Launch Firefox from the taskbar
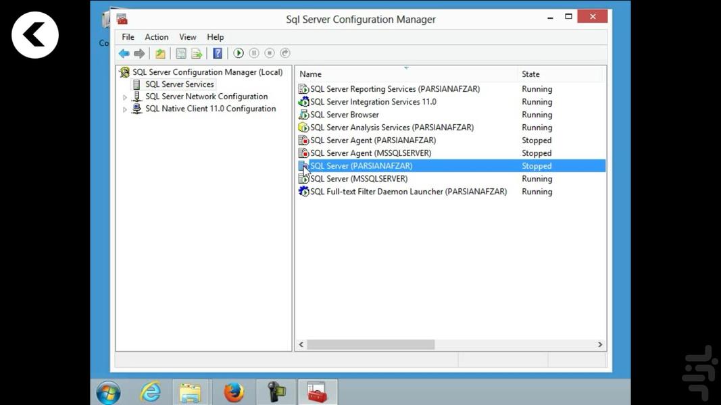The width and height of the screenshot is (721, 405). click(x=234, y=391)
